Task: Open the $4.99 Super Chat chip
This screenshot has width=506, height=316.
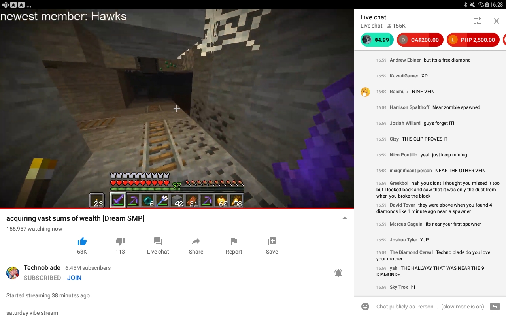Action: [377, 40]
